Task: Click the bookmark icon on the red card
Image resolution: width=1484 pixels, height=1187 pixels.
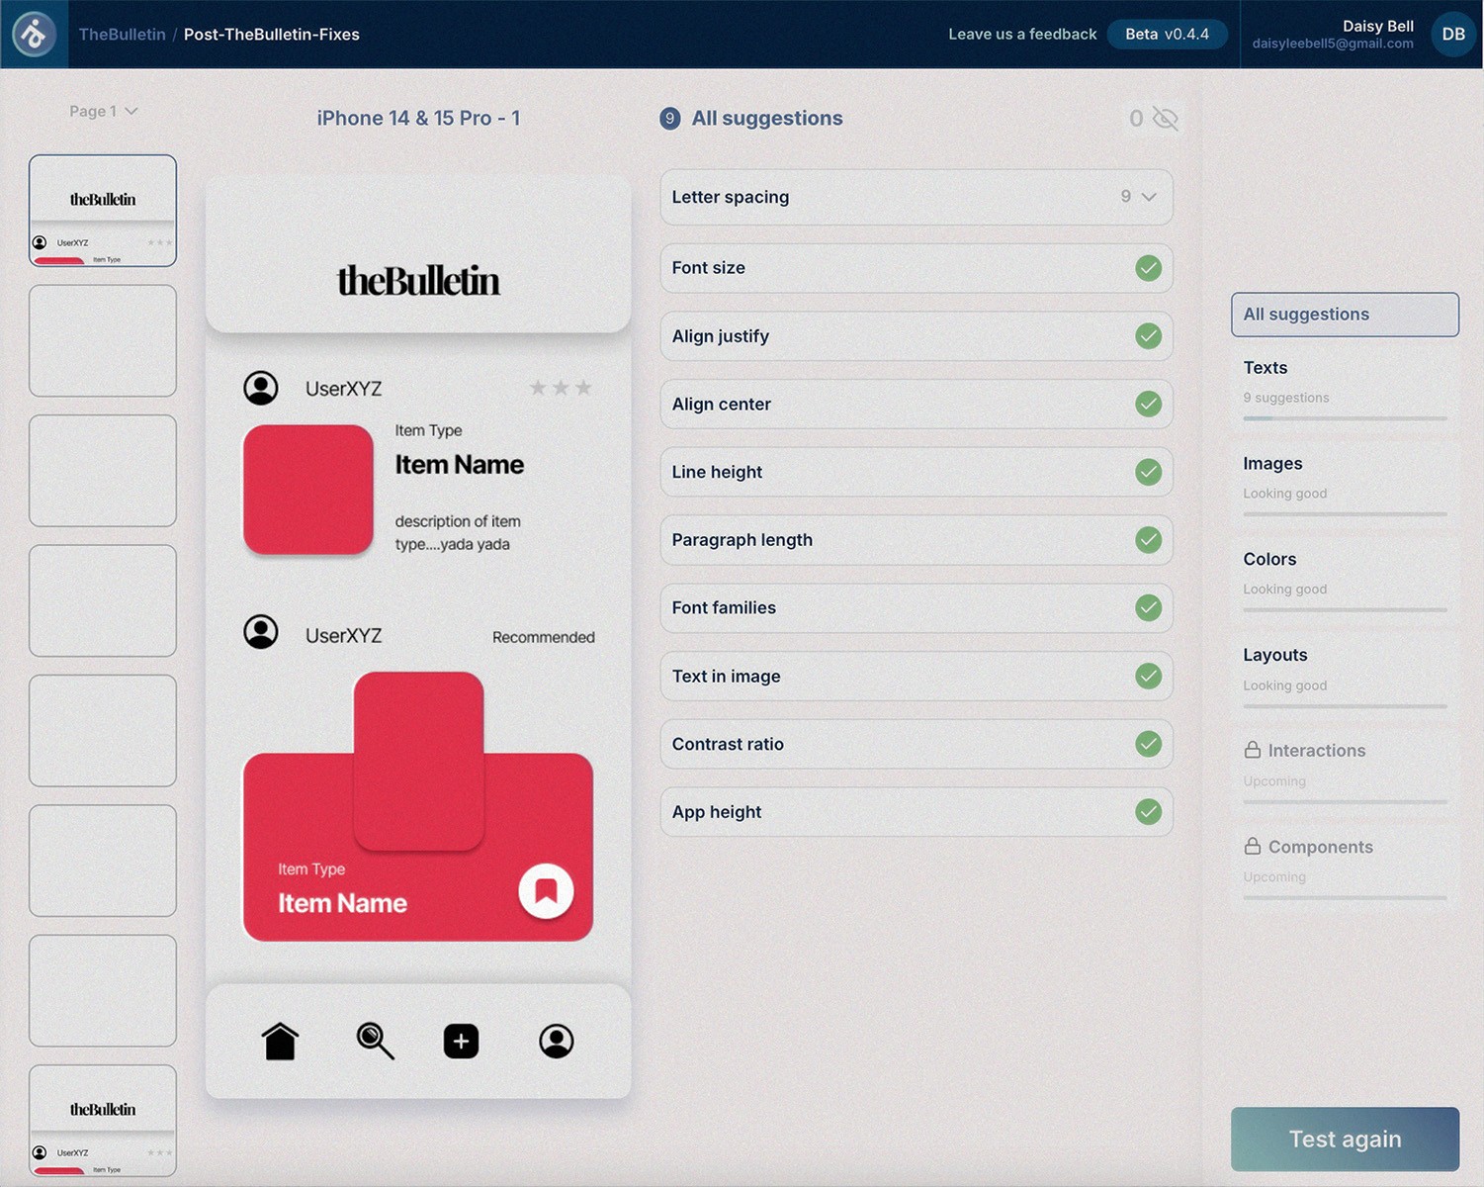Action: click(x=546, y=891)
